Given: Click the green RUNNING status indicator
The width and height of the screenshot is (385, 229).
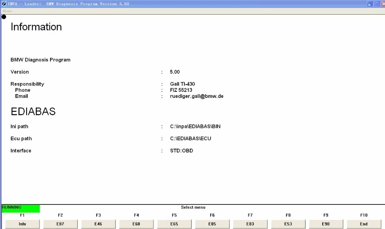Looking at the screenshot, I should [x=21, y=208].
